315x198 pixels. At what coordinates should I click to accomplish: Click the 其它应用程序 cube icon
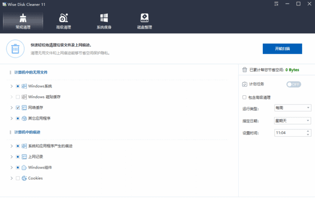click(24, 118)
